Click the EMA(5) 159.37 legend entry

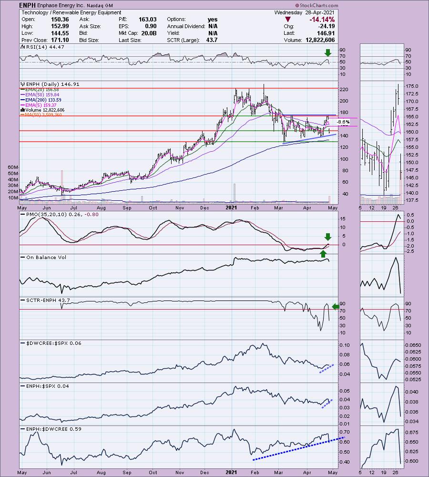click(41, 105)
